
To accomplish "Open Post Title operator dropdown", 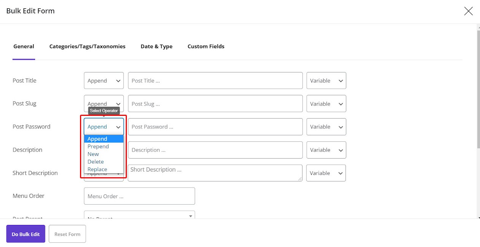I will point(104,81).
